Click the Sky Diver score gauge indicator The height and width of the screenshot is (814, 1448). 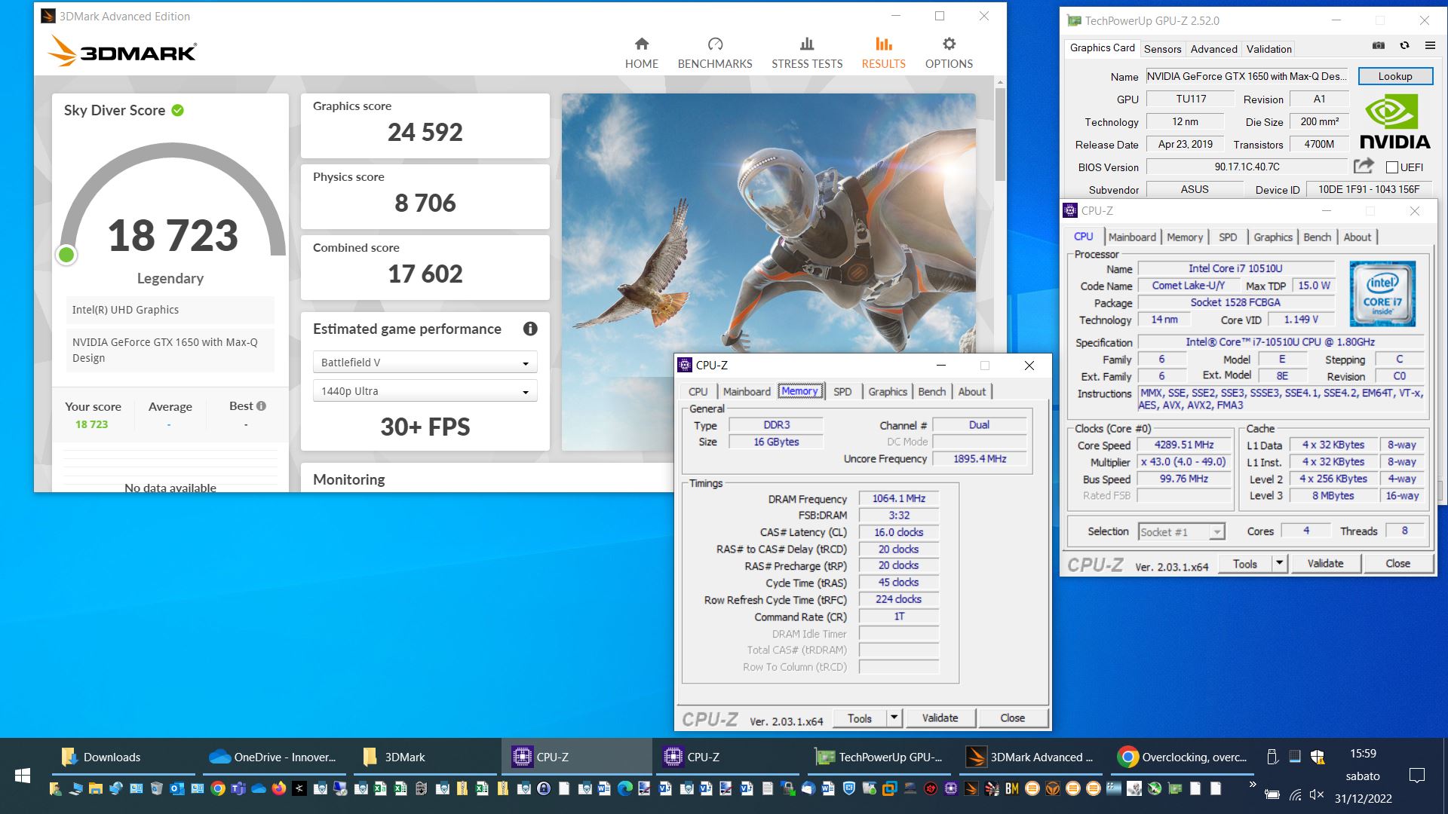coord(66,255)
